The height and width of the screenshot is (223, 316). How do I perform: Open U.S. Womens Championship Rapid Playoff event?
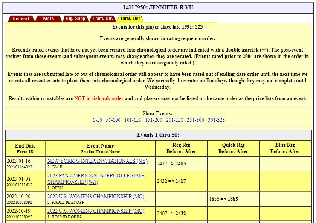click(96, 197)
